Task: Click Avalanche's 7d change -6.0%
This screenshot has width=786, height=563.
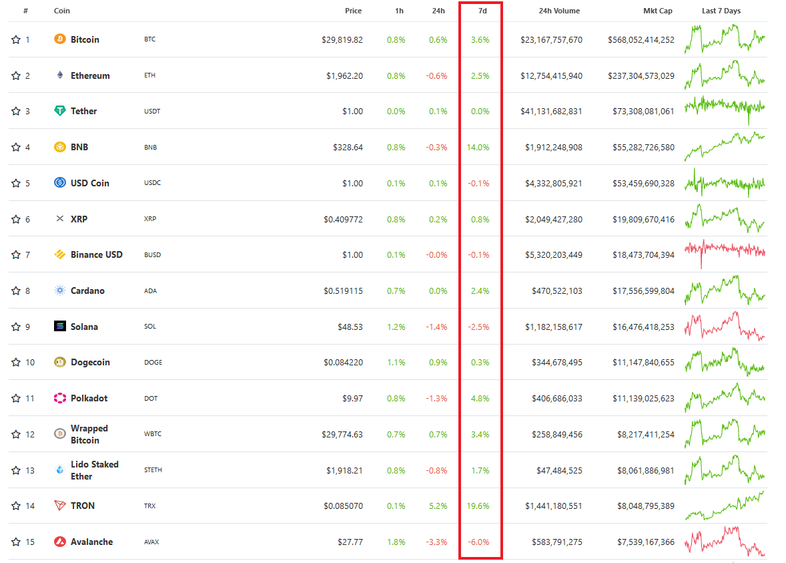Action: click(478, 542)
